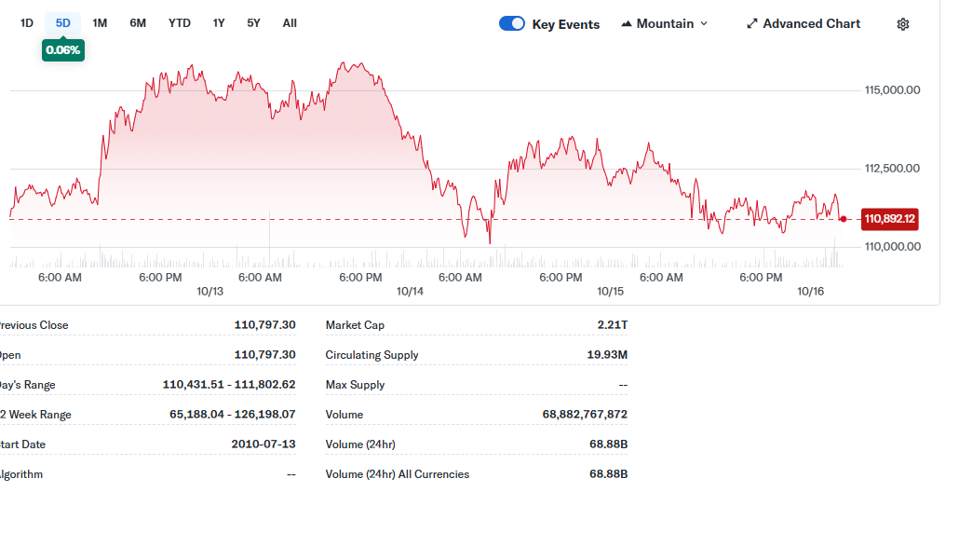Select the 1D time range tab
The height and width of the screenshot is (547, 959).
point(27,23)
